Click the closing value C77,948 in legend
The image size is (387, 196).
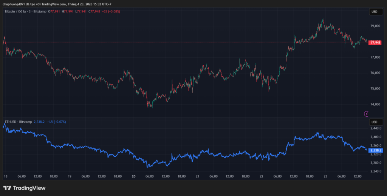tap(93, 12)
